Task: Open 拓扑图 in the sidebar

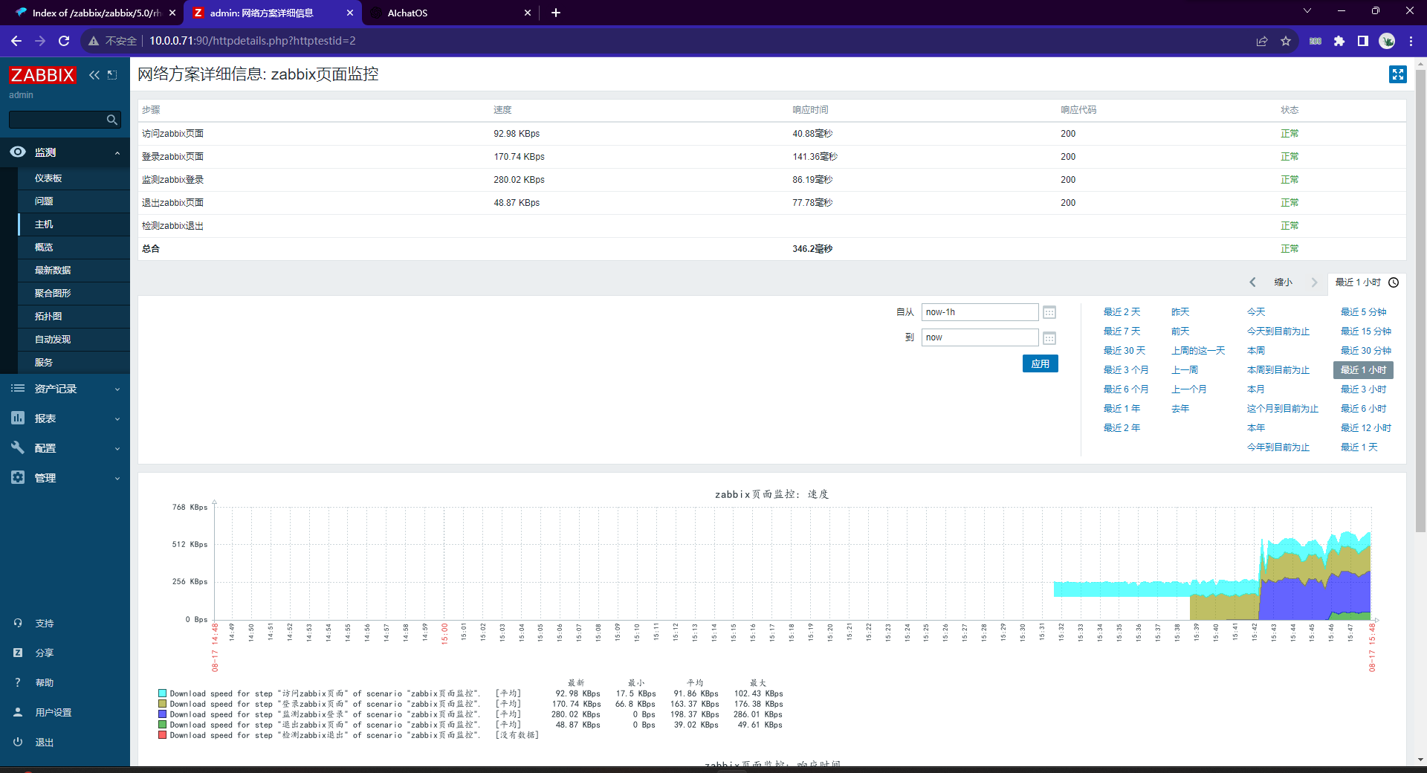Action: (x=48, y=317)
